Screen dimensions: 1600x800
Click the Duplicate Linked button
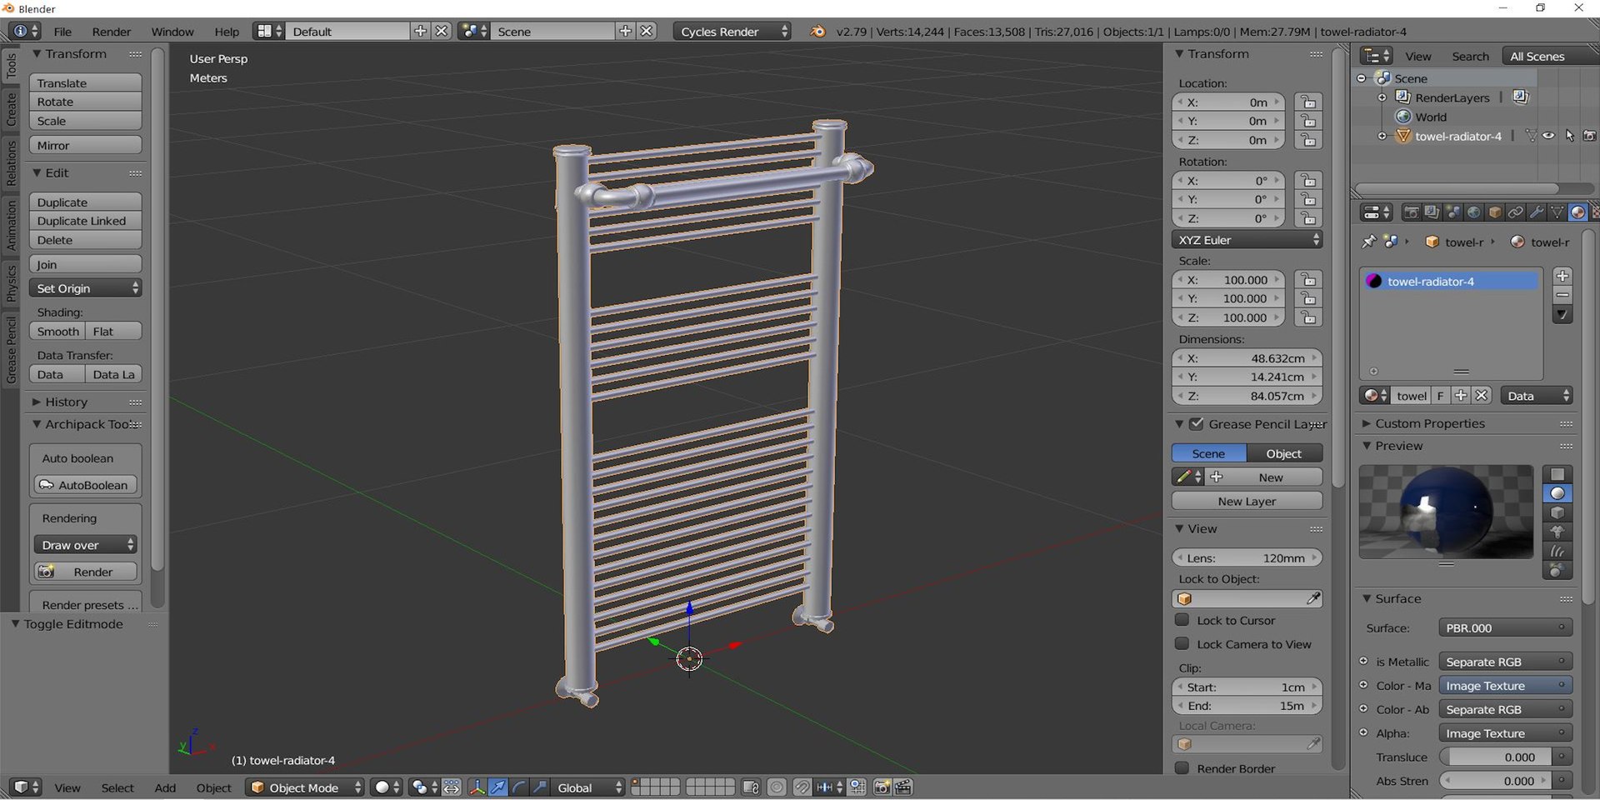[85, 221]
